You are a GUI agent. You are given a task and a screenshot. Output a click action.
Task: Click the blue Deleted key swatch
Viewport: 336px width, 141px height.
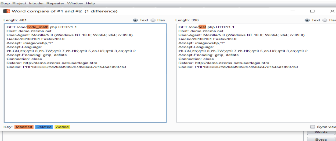44,127
